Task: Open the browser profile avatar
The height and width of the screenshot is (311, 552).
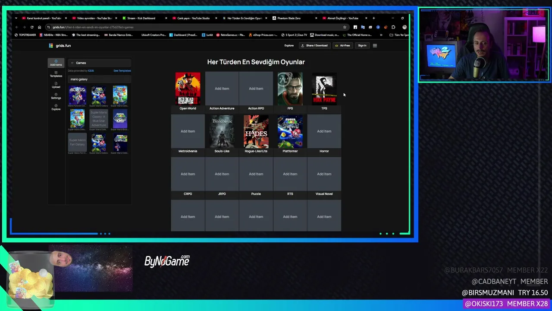Action: (x=405, y=27)
